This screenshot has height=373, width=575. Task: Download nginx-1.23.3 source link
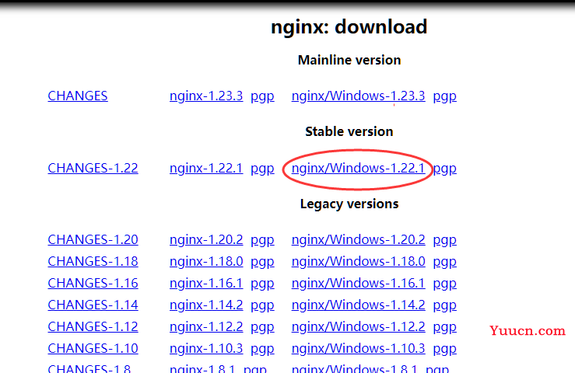tap(206, 96)
